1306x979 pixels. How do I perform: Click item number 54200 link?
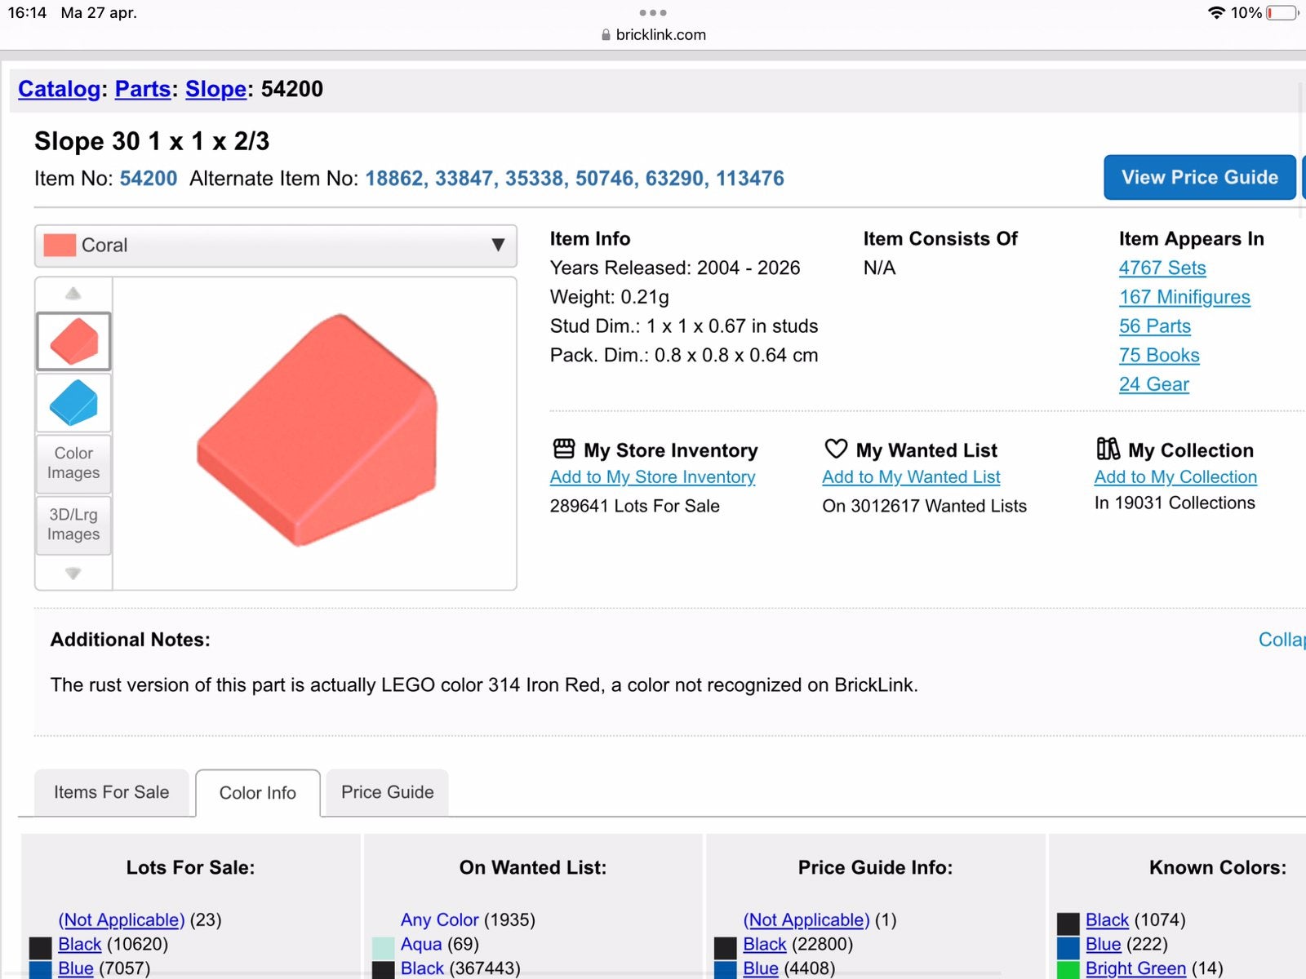tap(149, 179)
